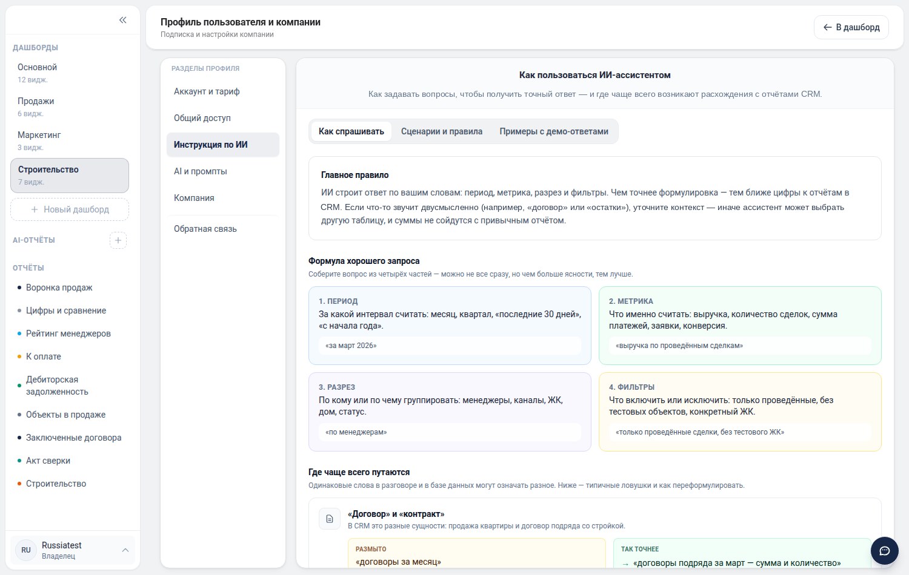The image size is (909, 575).
Task: Open the Примеры с демо-ответами tab
Action: pyautogui.click(x=554, y=131)
